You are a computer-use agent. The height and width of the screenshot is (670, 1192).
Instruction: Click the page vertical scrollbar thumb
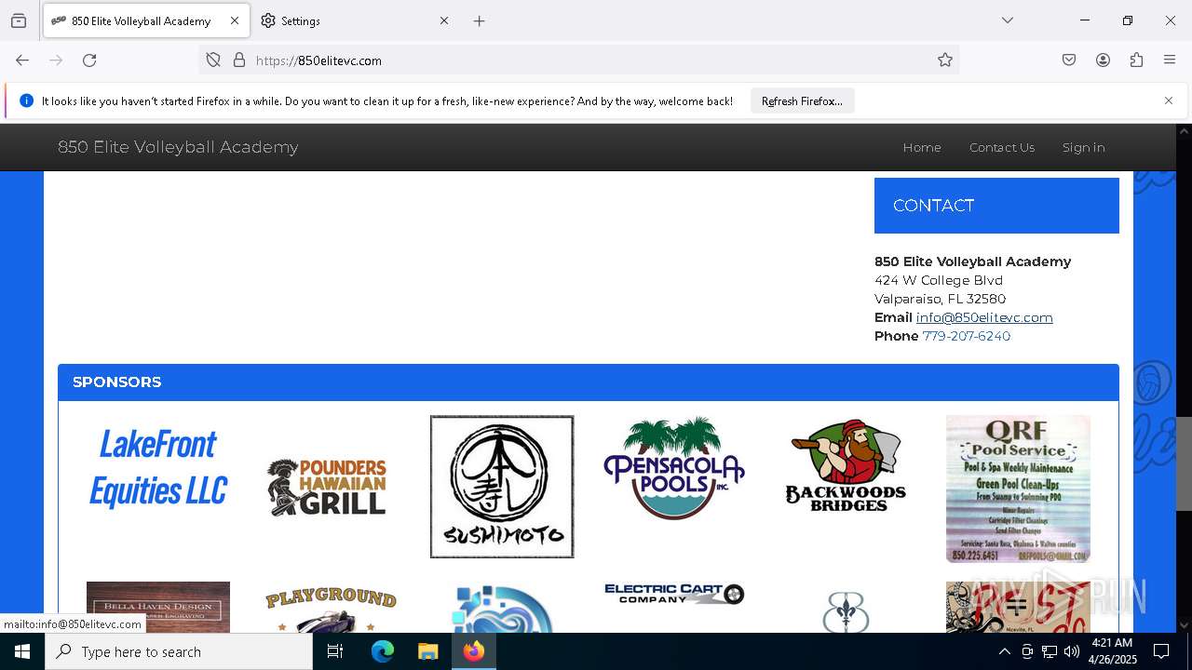pyautogui.click(x=1184, y=463)
